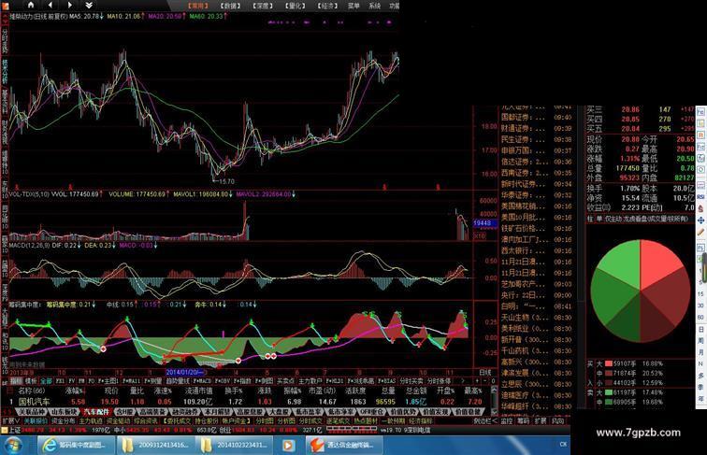Sort by 流通市值 column header

point(198,391)
